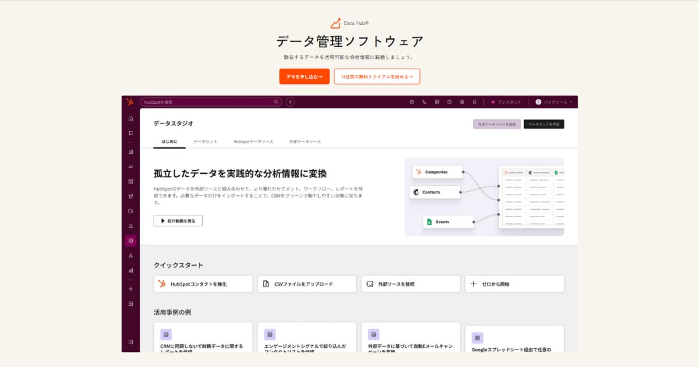Select the 外部データソース tab
699x367 pixels.
(x=305, y=142)
